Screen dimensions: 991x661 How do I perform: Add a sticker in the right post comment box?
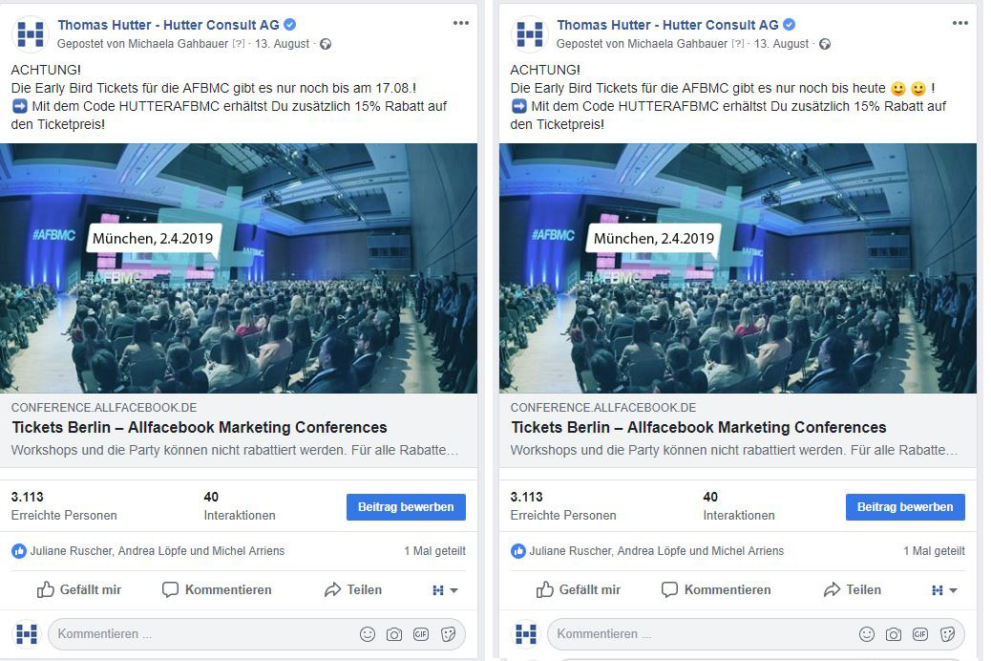(947, 634)
